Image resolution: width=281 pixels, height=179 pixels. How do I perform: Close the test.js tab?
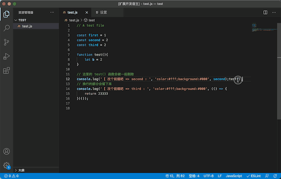87,12
